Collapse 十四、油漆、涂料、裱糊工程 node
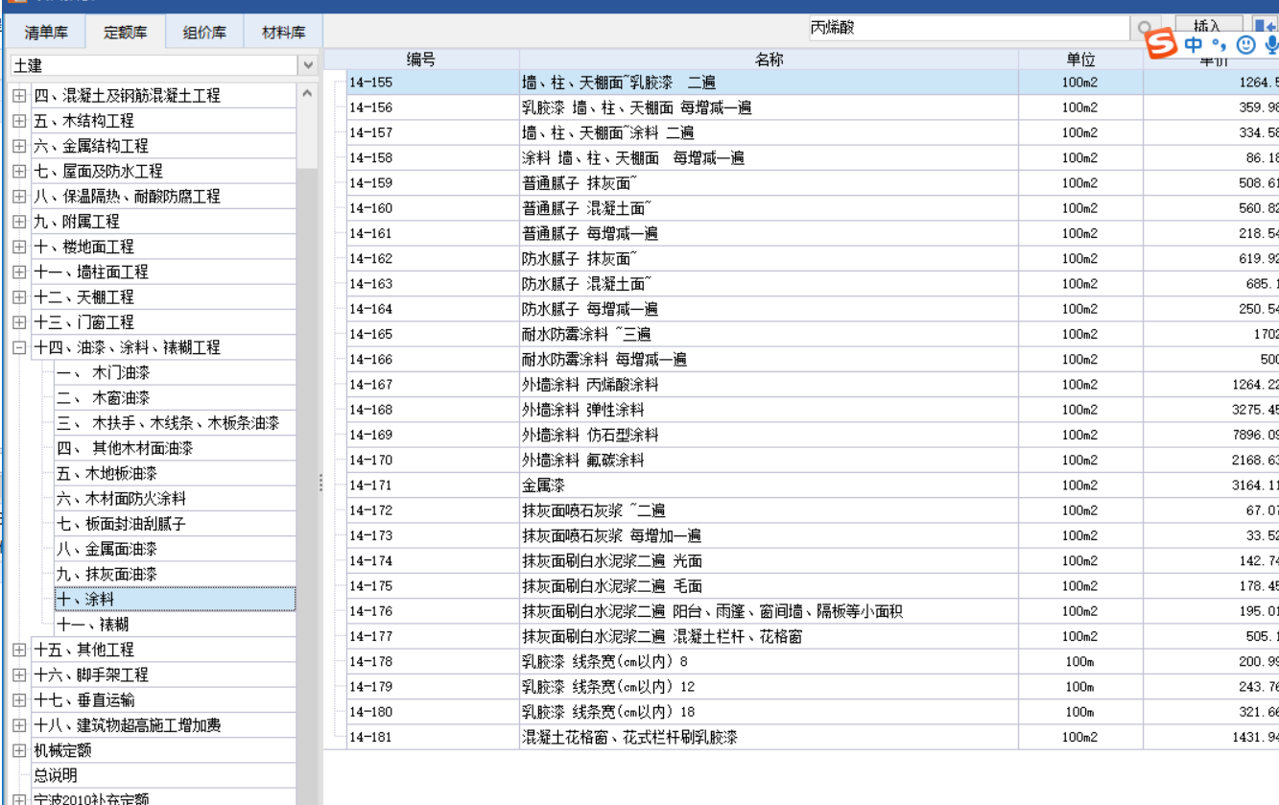This screenshot has width=1279, height=805. pyautogui.click(x=19, y=347)
